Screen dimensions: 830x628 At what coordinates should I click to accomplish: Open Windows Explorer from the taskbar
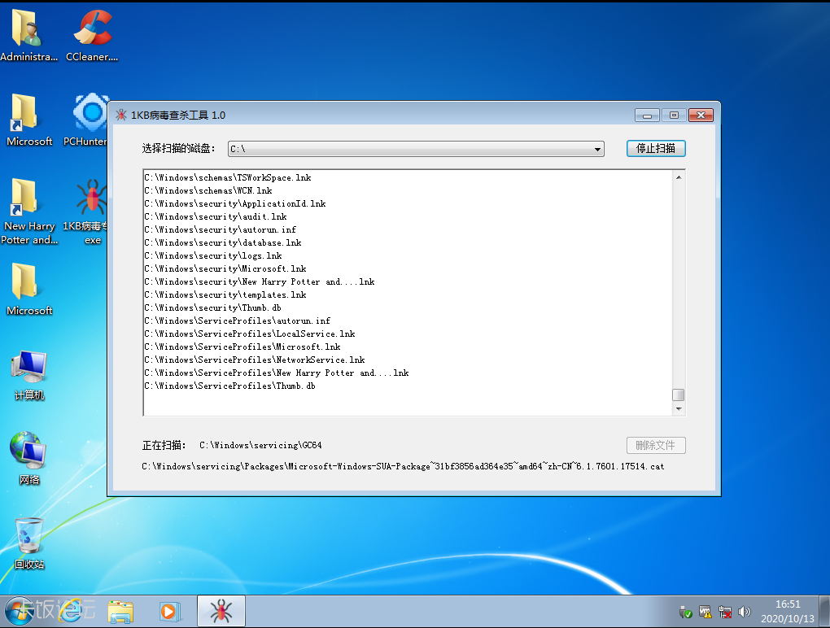[x=120, y=612]
